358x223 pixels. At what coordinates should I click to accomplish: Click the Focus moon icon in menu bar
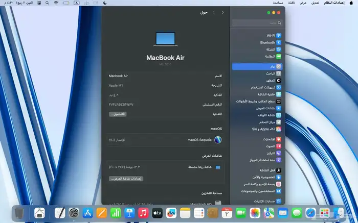pyautogui.click(x=105, y=3)
